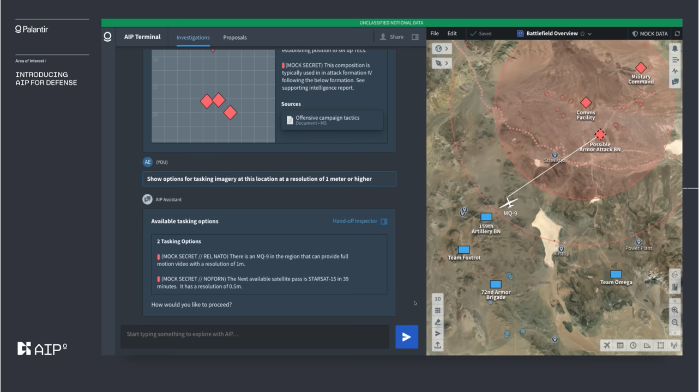Open the timeline clock tool
Screen dimensions: 699x392
click(x=633, y=345)
